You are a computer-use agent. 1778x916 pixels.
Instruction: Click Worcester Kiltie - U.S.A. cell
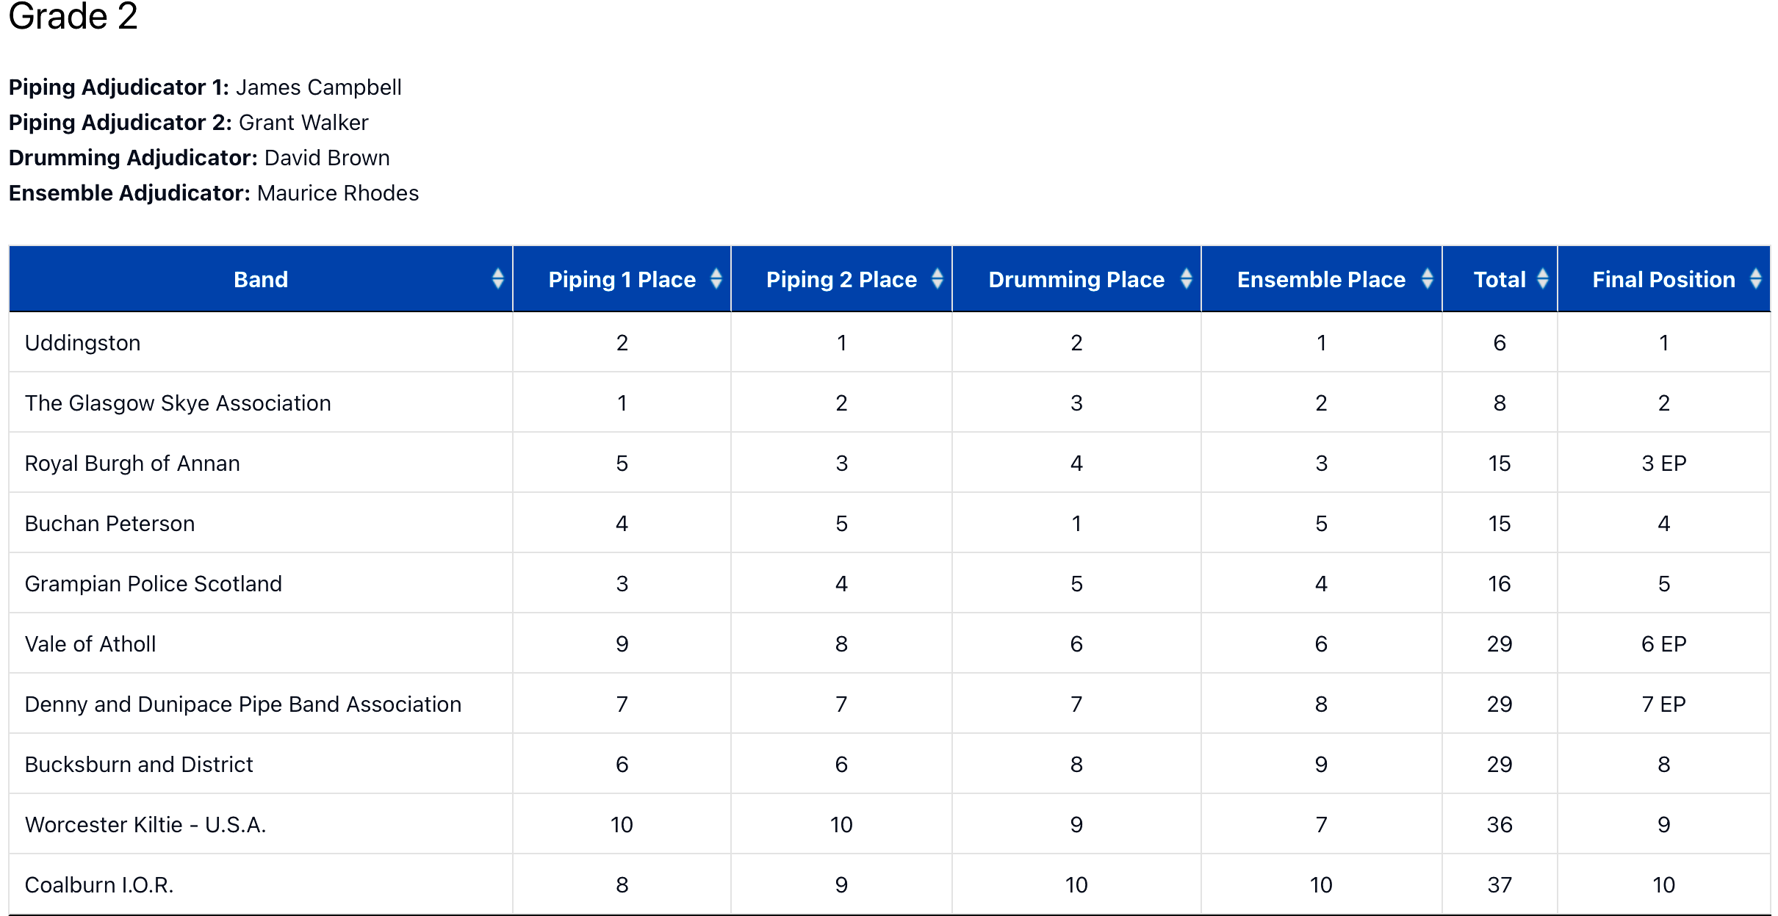pos(145,825)
